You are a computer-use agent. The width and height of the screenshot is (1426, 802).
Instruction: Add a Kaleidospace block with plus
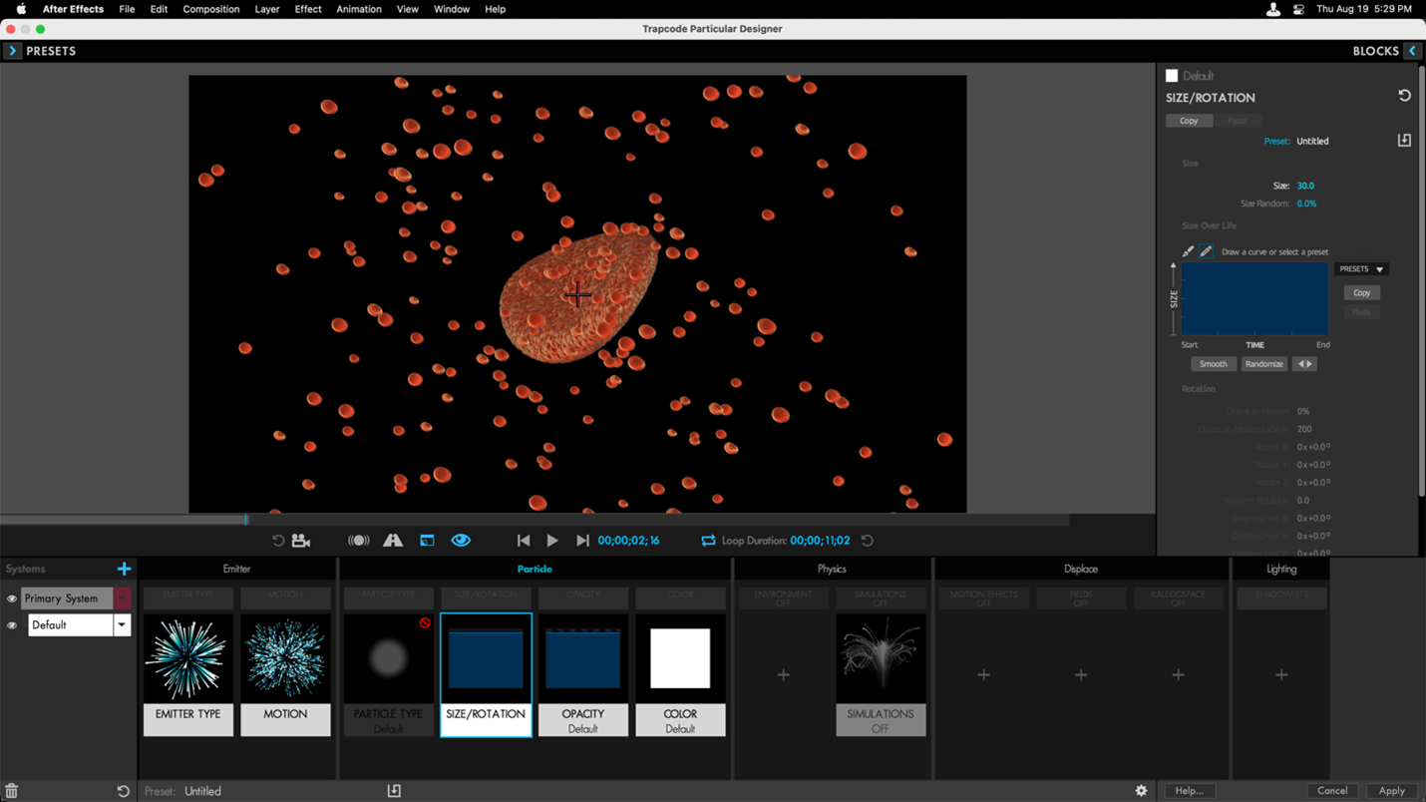click(1179, 675)
